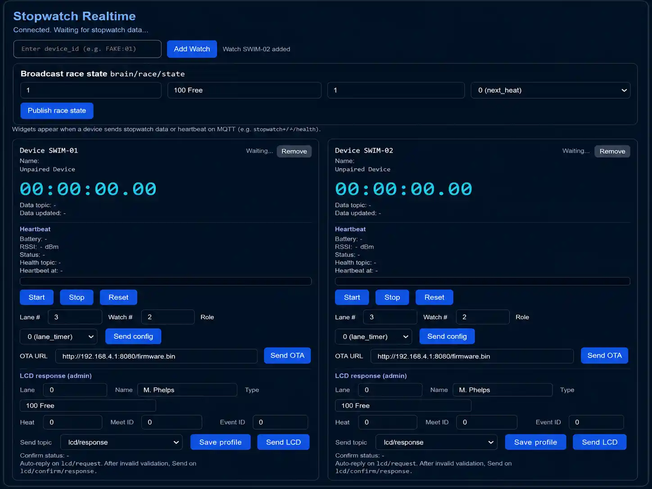Click the SWIM-02 progress bar
Viewport: 652px width, 489px height.
pyautogui.click(x=483, y=281)
